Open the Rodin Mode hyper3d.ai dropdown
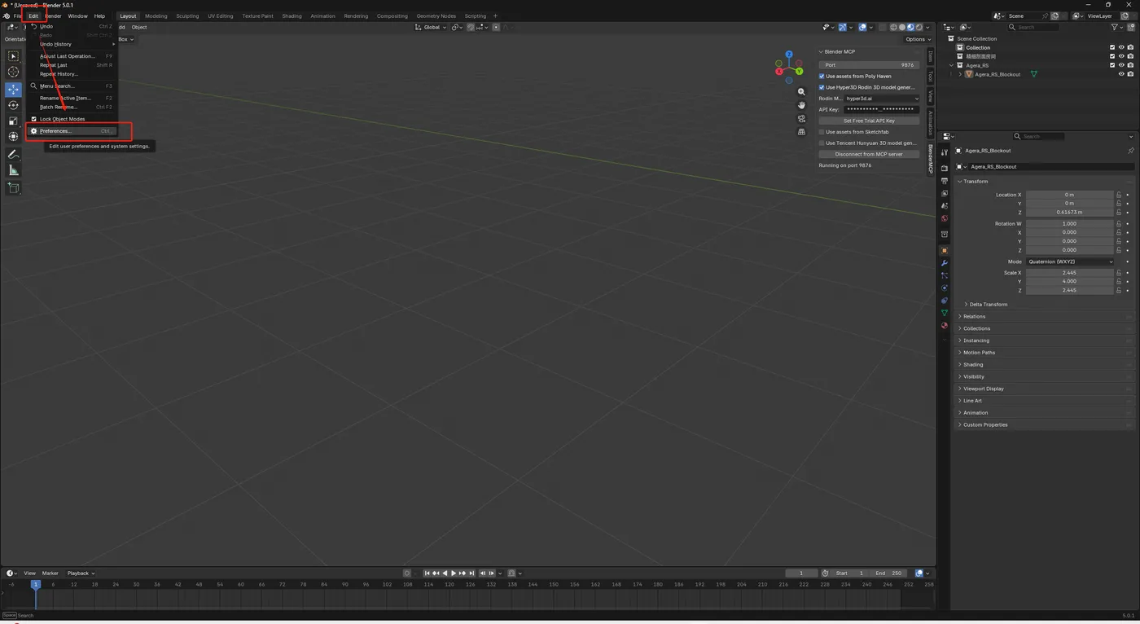The height and width of the screenshot is (624, 1140). click(x=883, y=99)
